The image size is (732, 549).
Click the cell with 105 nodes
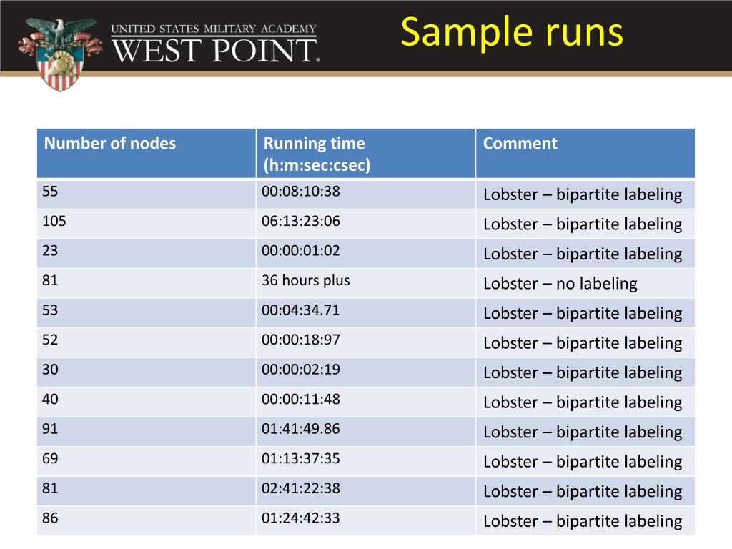[x=147, y=224]
